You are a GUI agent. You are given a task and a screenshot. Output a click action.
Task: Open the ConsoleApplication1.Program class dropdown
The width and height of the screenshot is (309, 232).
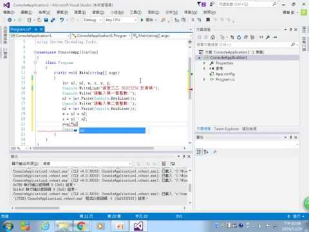(x=101, y=35)
